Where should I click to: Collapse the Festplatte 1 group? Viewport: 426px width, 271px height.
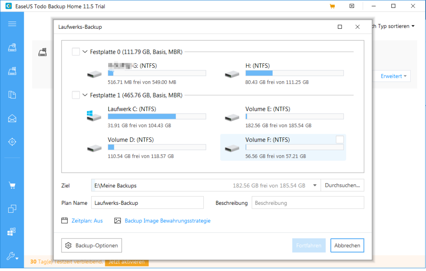pyautogui.click(x=85, y=95)
